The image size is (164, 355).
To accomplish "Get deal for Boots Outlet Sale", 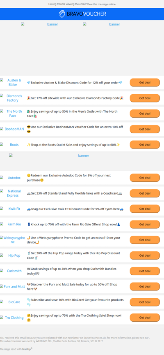I will (x=145, y=144).
